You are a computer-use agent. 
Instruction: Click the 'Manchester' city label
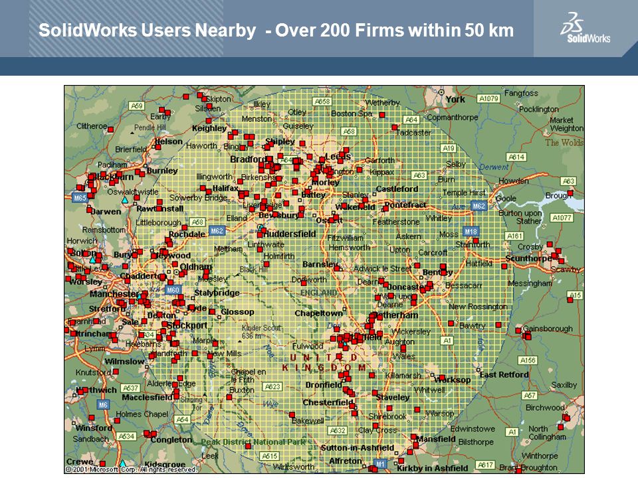(114, 293)
